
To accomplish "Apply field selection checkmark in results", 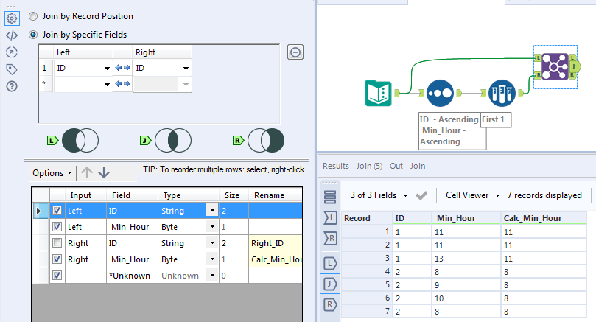I will coord(421,195).
